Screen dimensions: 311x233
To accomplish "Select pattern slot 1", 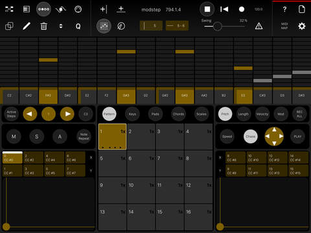I will 112,137.
